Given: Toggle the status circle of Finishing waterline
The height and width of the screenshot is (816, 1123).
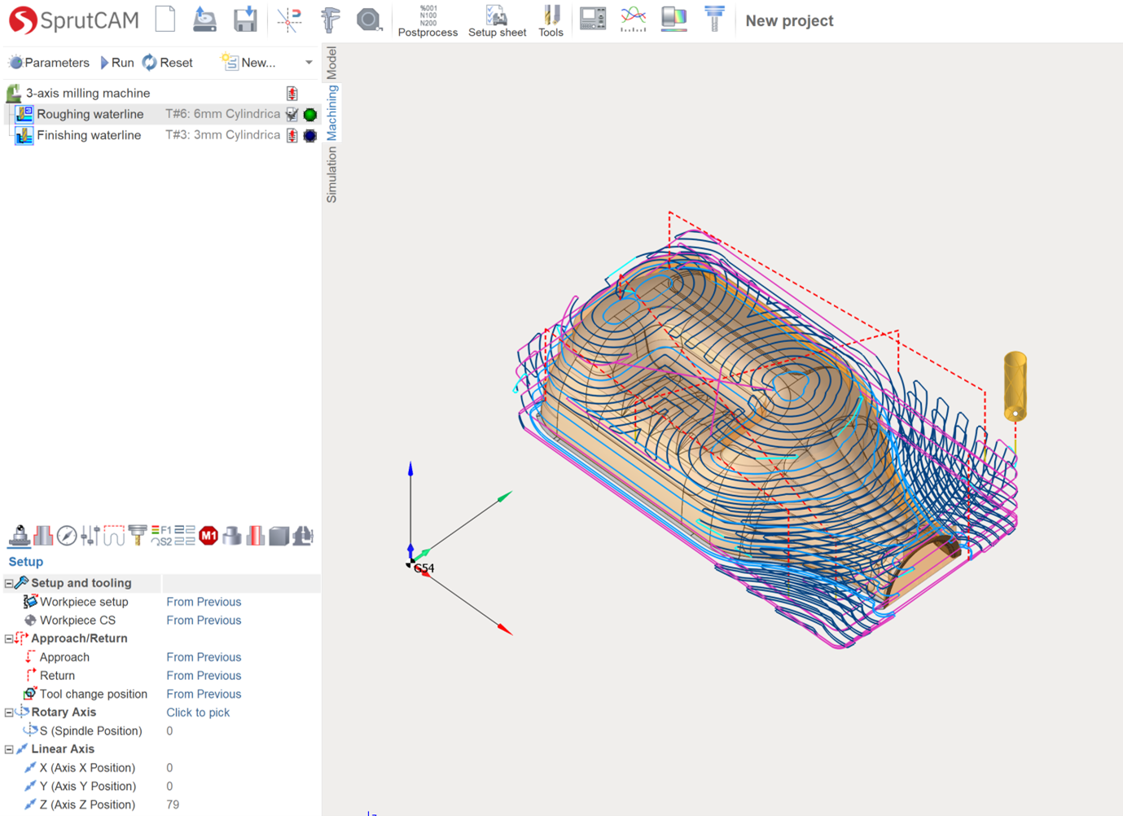Looking at the screenshot, I should point(309,135).
